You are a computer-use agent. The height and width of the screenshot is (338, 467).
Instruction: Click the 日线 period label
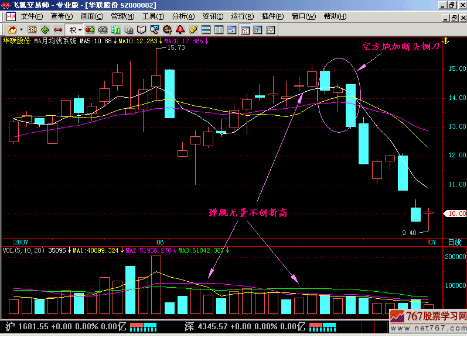tap(454, 242)
